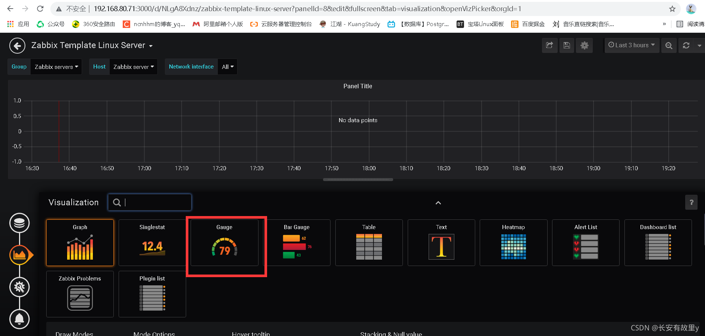
Task: Click the panel resize handle bar
Action: [x=358, y=180]
